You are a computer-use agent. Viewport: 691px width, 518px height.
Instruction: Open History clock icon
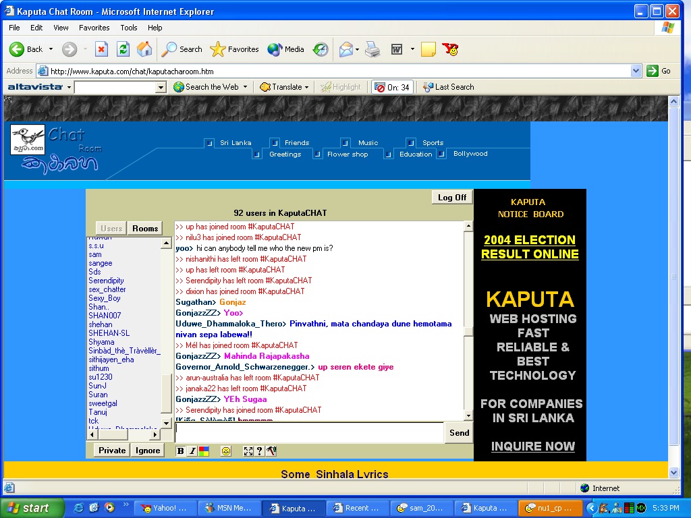coord(321,49)
